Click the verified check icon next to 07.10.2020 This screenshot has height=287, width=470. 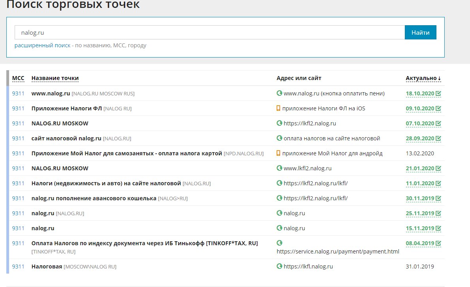coord(438,123)
